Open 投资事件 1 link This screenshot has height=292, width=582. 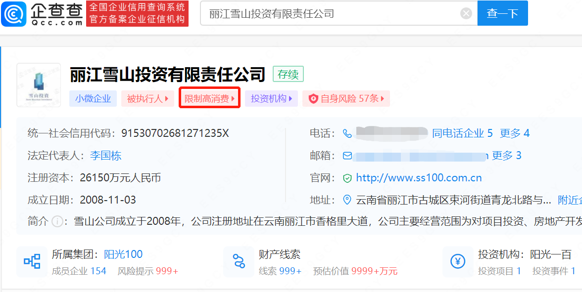(554, 271)
